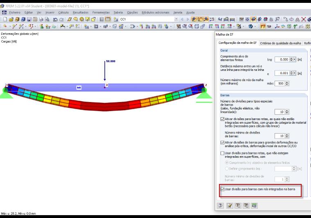Open the Tabela menu
This screenshot has height=218, width=311.
pos(118,13)
